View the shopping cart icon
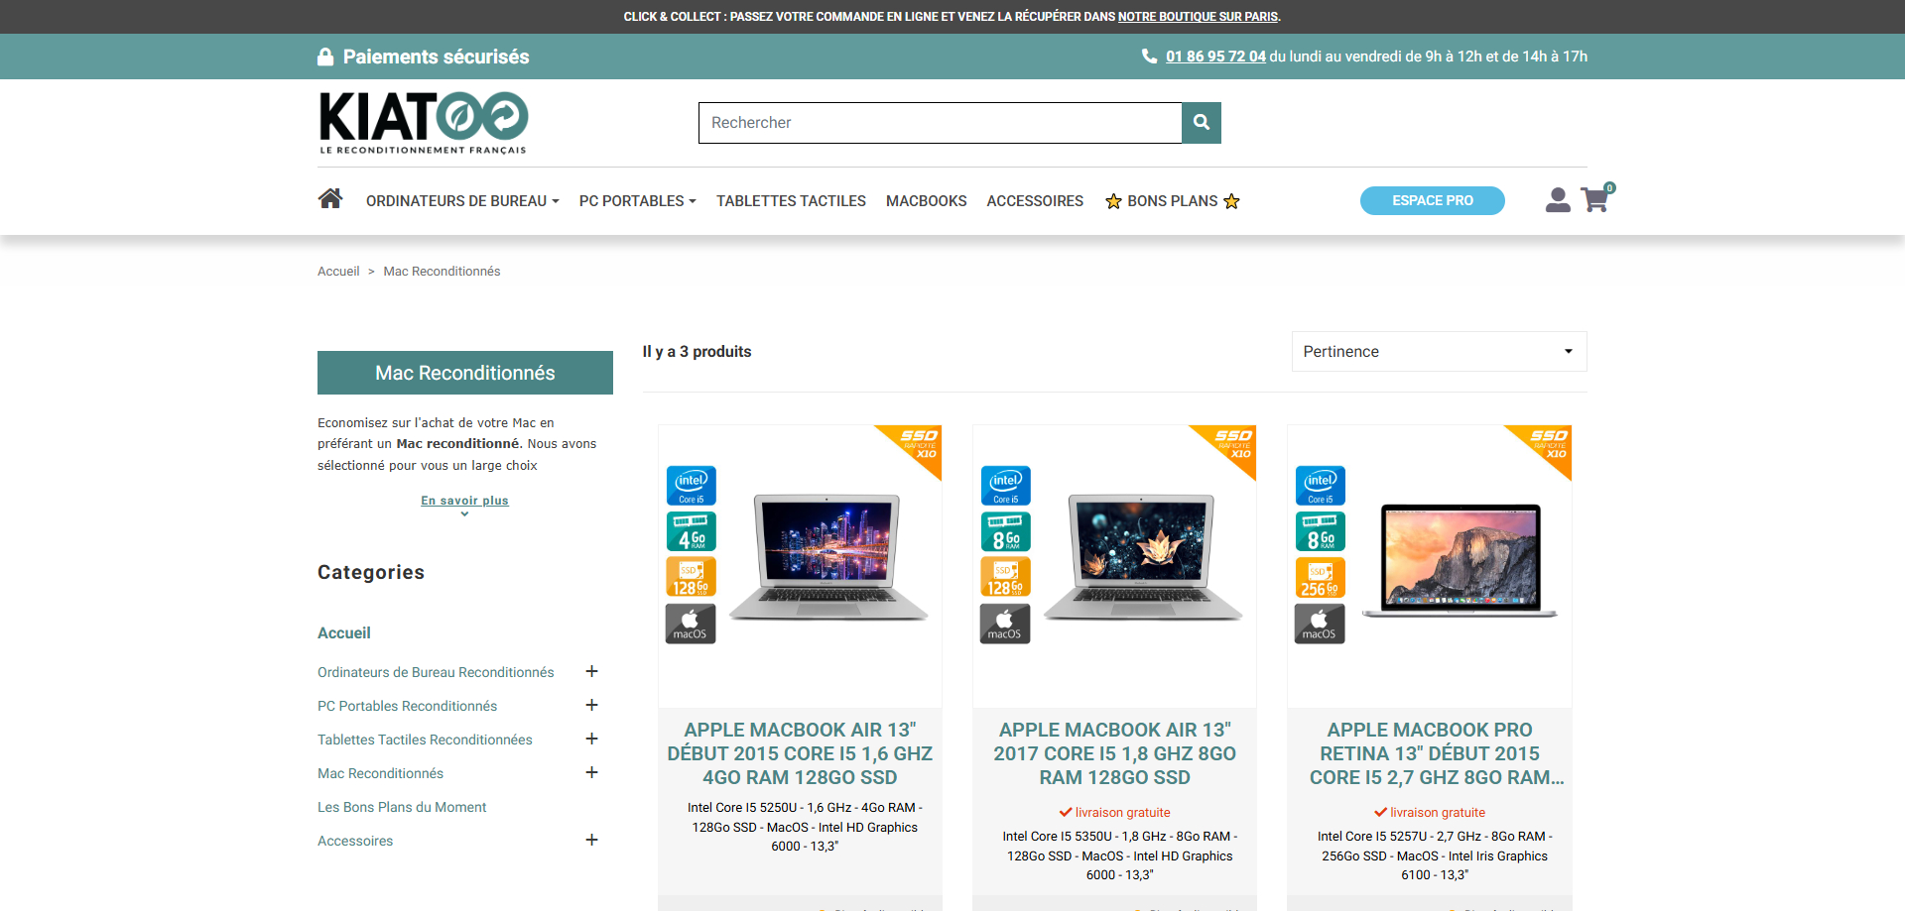This screenshot has width=1905, height=911. coord(1595,199)
